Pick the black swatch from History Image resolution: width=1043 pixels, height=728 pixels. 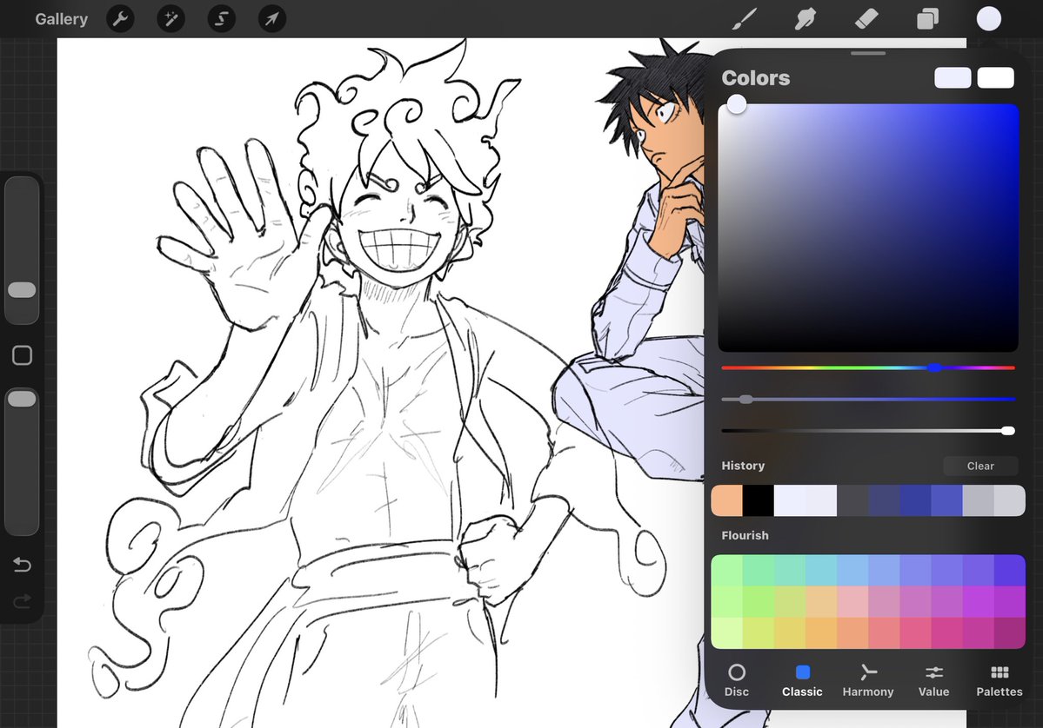[x=759, y=500]
